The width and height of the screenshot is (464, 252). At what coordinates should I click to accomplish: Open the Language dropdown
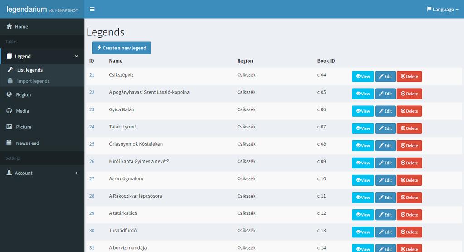pos(442,9)
